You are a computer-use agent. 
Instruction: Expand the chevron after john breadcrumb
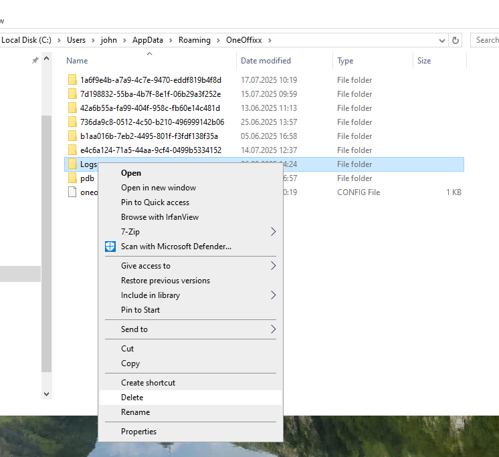coord(124,40)
